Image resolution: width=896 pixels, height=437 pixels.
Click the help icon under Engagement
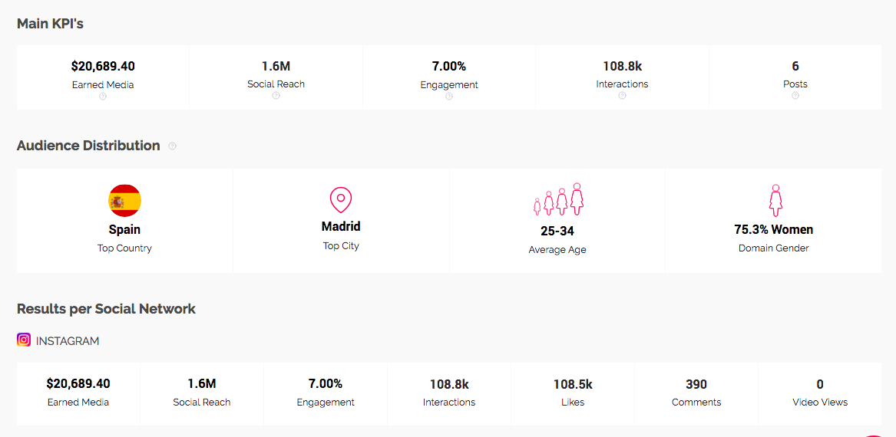(449, 97)
